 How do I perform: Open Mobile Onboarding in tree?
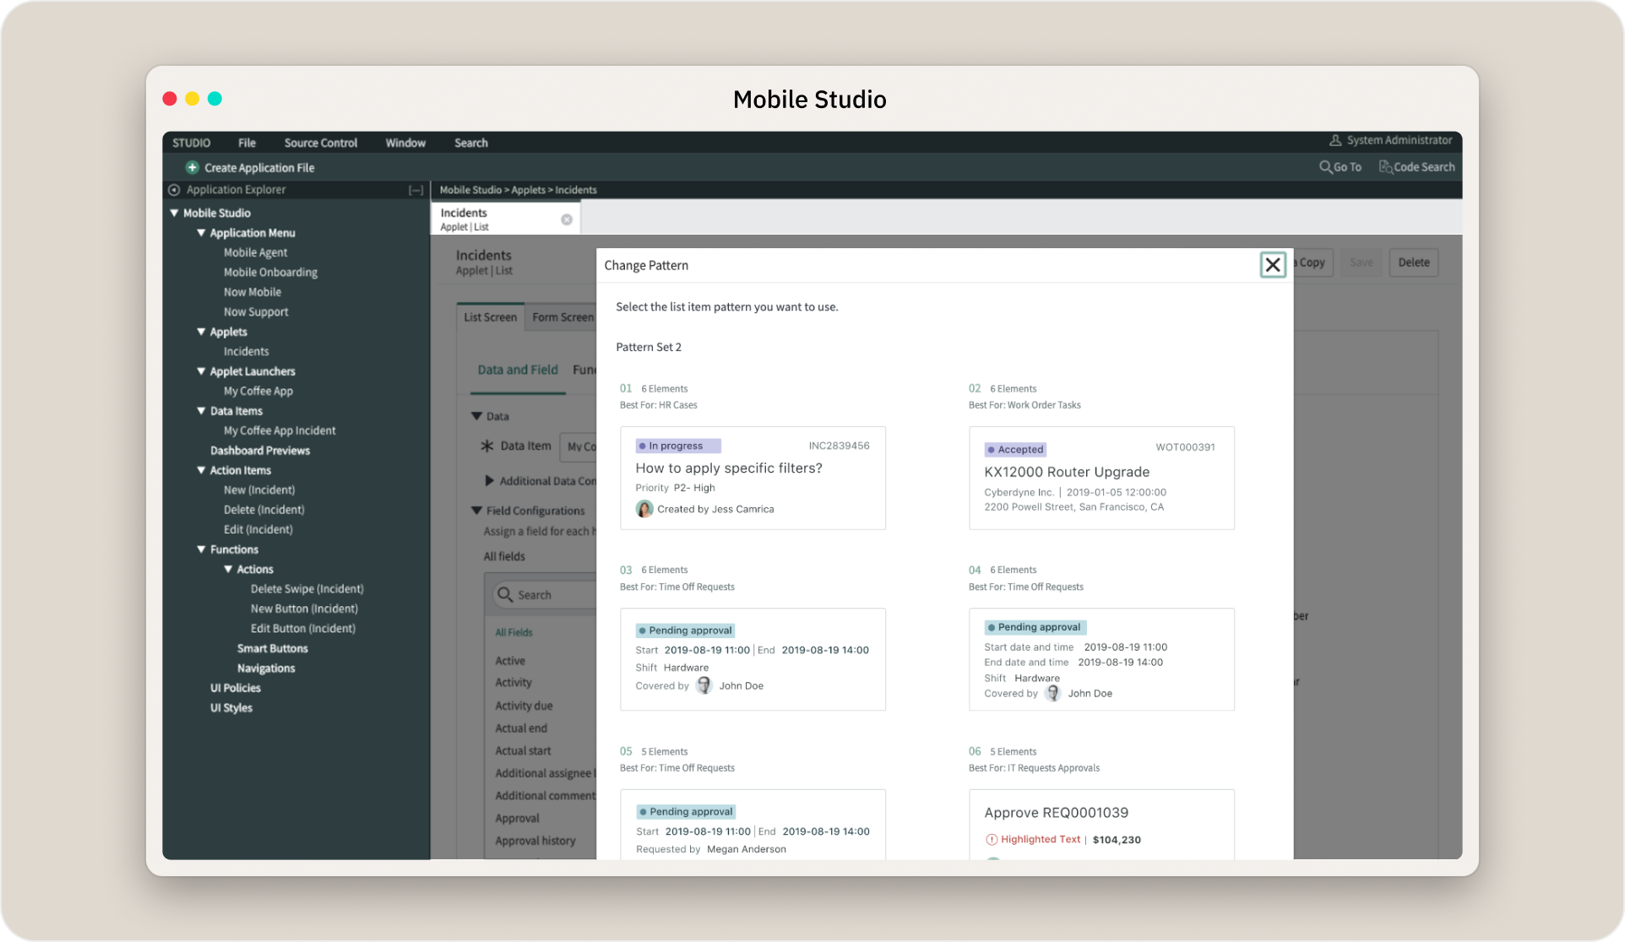[x=270, y=273]
